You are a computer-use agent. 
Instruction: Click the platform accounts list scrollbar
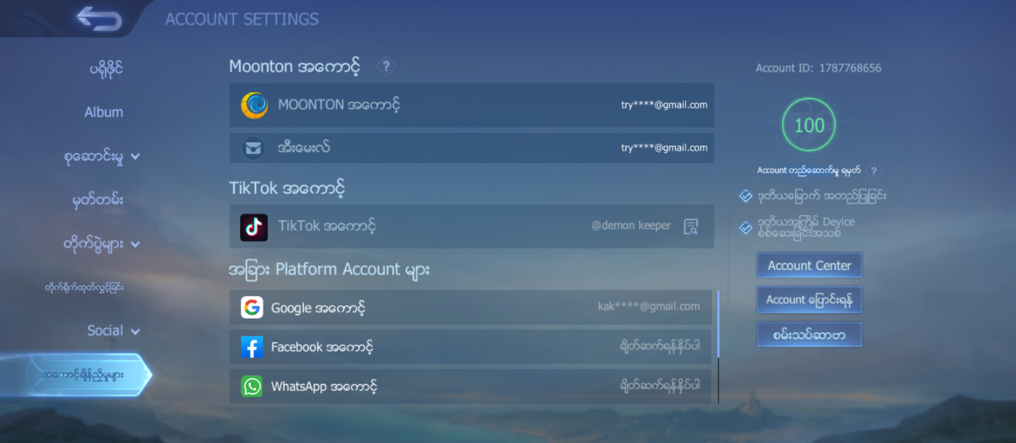[718, 326]
